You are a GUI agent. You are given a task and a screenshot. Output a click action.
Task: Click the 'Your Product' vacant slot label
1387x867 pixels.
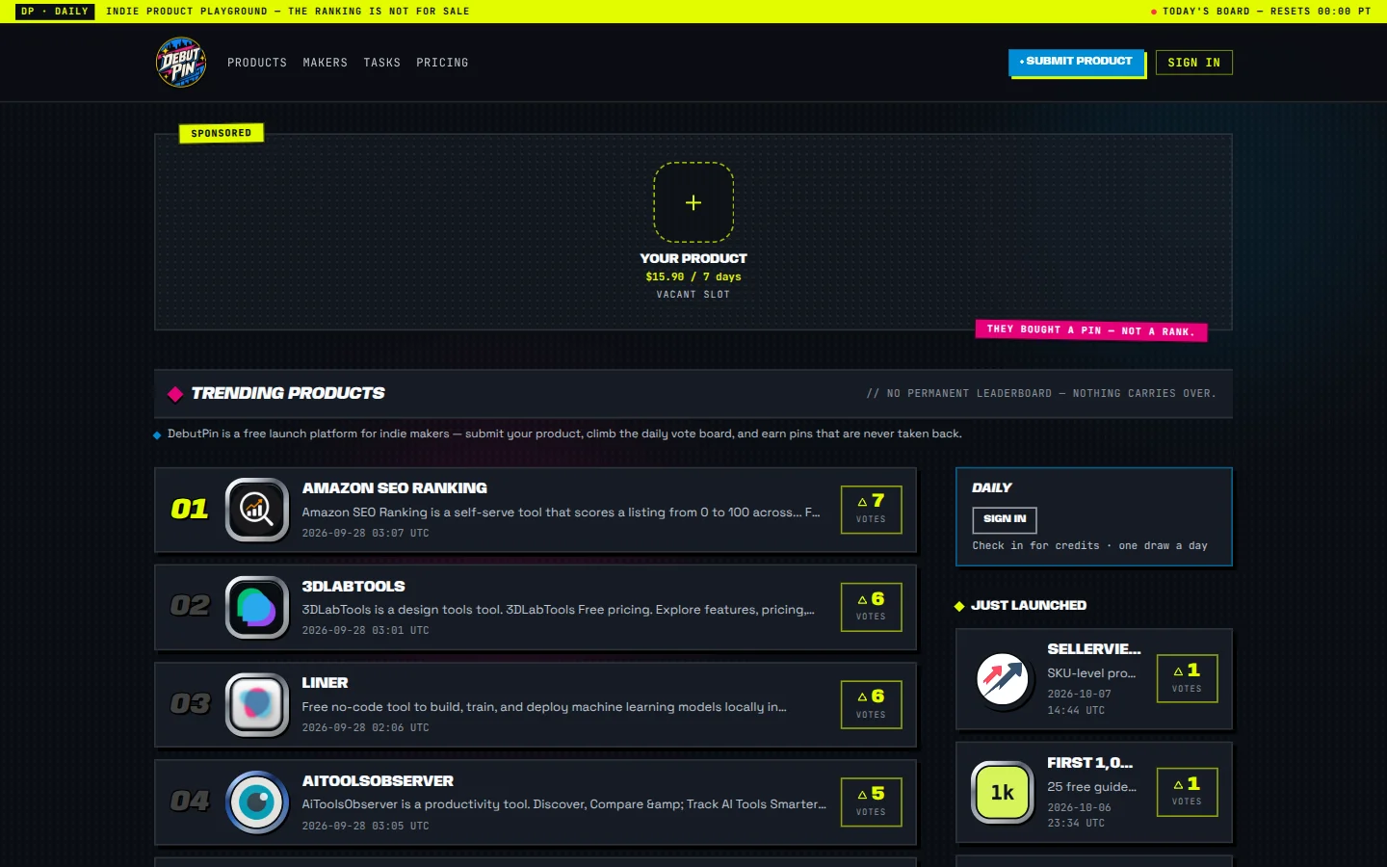[x=693, y=258]
